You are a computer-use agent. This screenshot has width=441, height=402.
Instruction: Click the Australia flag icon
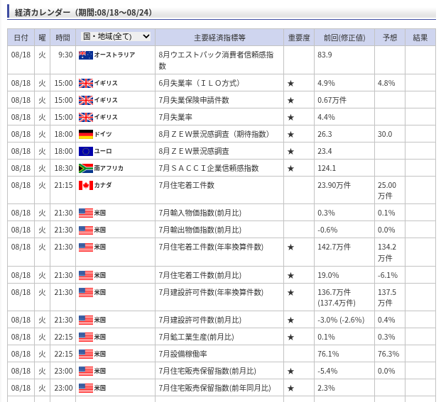pyautogui.click(x=86, y=55)
